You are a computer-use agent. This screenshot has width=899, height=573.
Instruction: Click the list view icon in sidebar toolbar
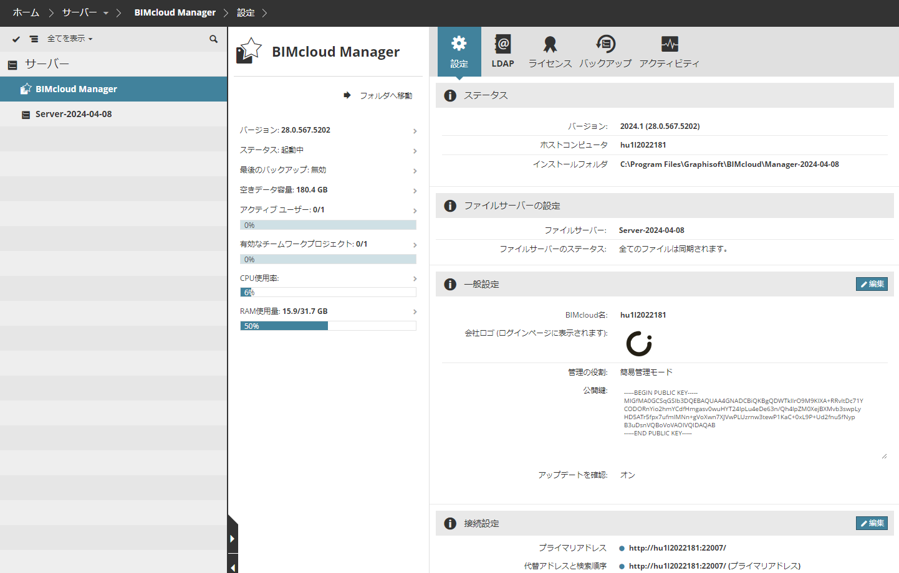tap(34, 39)
